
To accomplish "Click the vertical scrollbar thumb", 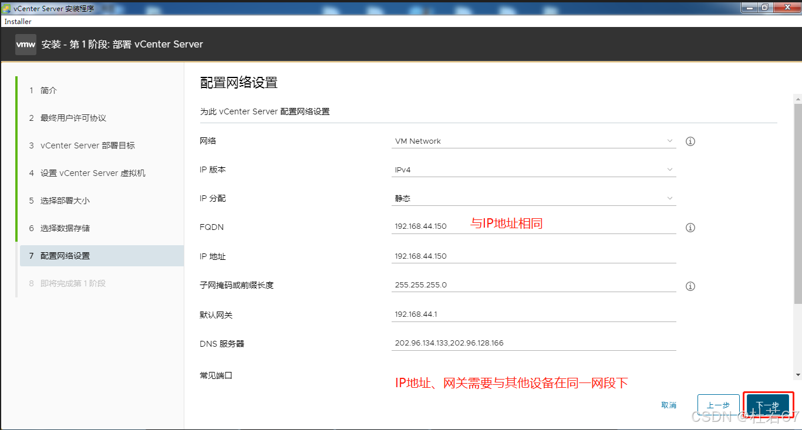I will (798, 204).
